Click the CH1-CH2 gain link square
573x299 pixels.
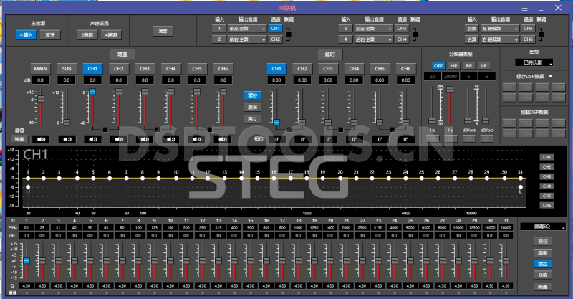[x=105, y=129]
